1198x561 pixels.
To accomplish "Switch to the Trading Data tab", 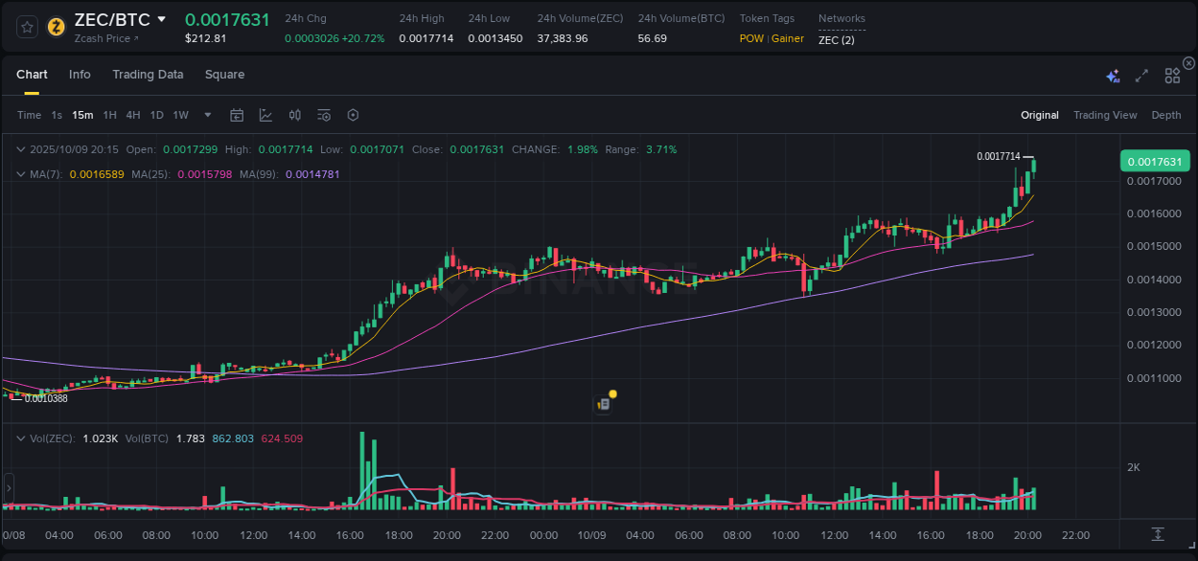I will [x=148, y=74].
